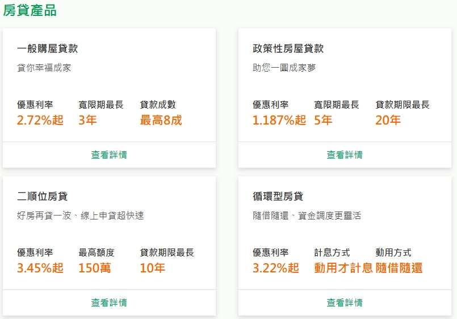This screenshot has width=457, height=319.
Task: Click the 好房再貸一波、線上申貸超快速 subtitle
Action: point(81,216)
